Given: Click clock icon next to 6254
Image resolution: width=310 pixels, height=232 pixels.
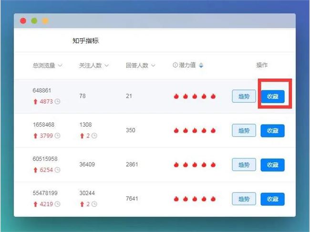Looking at the screenshot, I should (57, 170).
